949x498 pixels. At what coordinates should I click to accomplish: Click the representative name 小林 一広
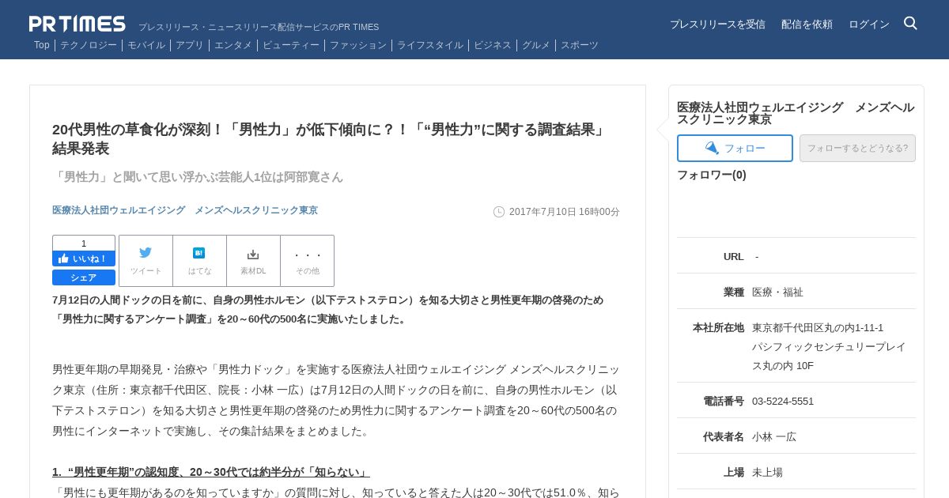774,436
